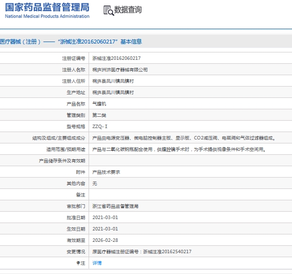The width and height of the screenshot is (292, 274).
Task: Click the 适用范围/预期用途 label
Action: click(x=65, y=149)
